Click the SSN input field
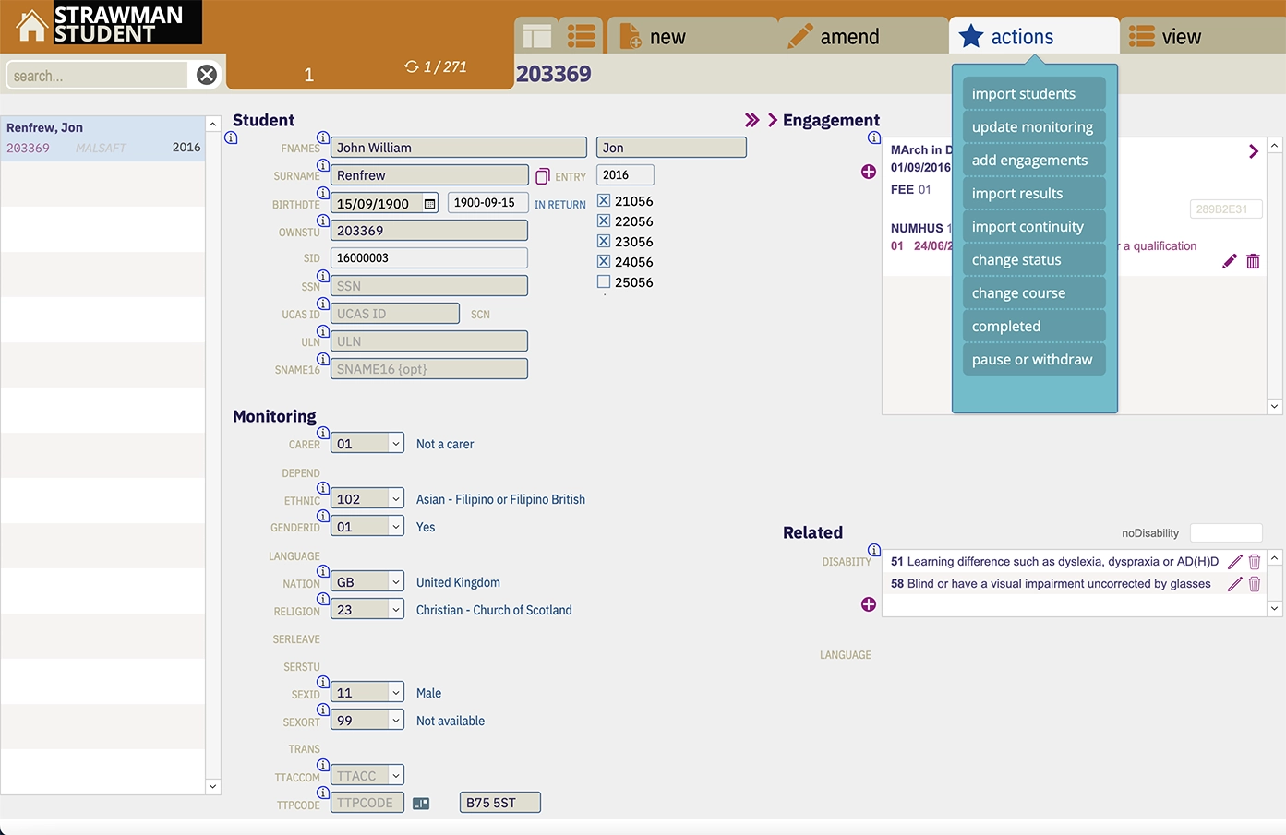 pyautogui.click(x=429, y=286)
